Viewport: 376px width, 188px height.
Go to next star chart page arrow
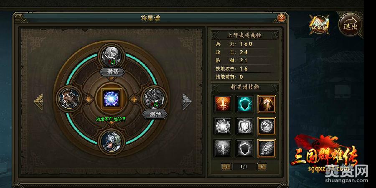[x=187, y=102]
